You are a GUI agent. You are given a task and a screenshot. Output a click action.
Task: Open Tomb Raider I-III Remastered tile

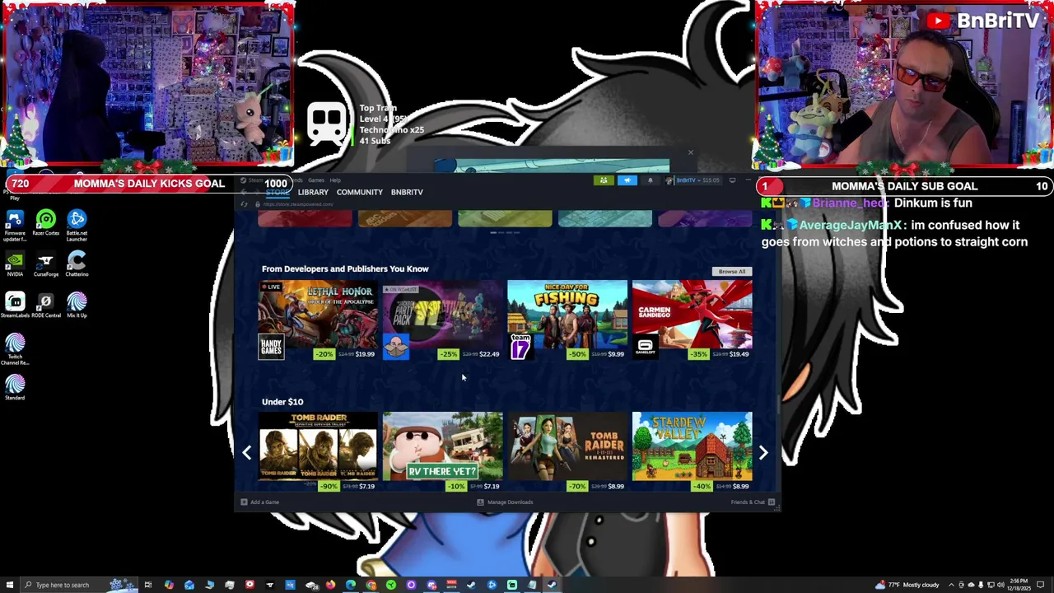coord(567,451)
